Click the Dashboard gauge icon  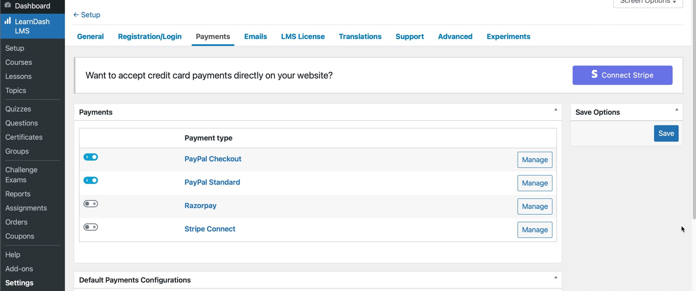[x=8, y=5]
